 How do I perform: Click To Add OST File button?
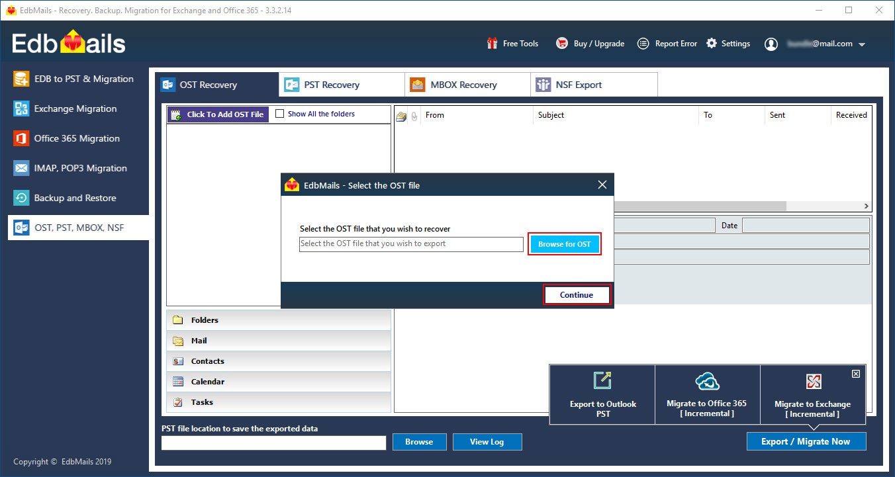(217, 114)
